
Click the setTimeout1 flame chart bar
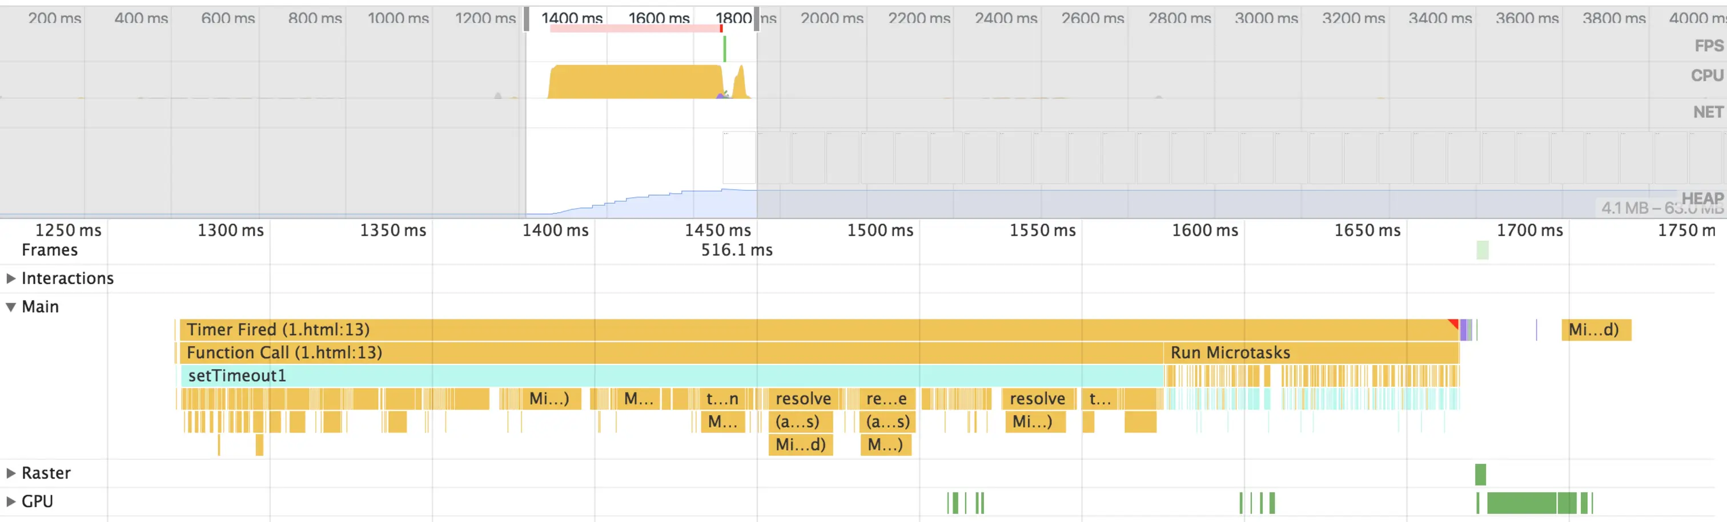tap(672, 375)
